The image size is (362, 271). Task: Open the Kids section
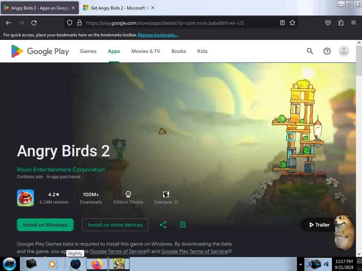click(203, 51)
